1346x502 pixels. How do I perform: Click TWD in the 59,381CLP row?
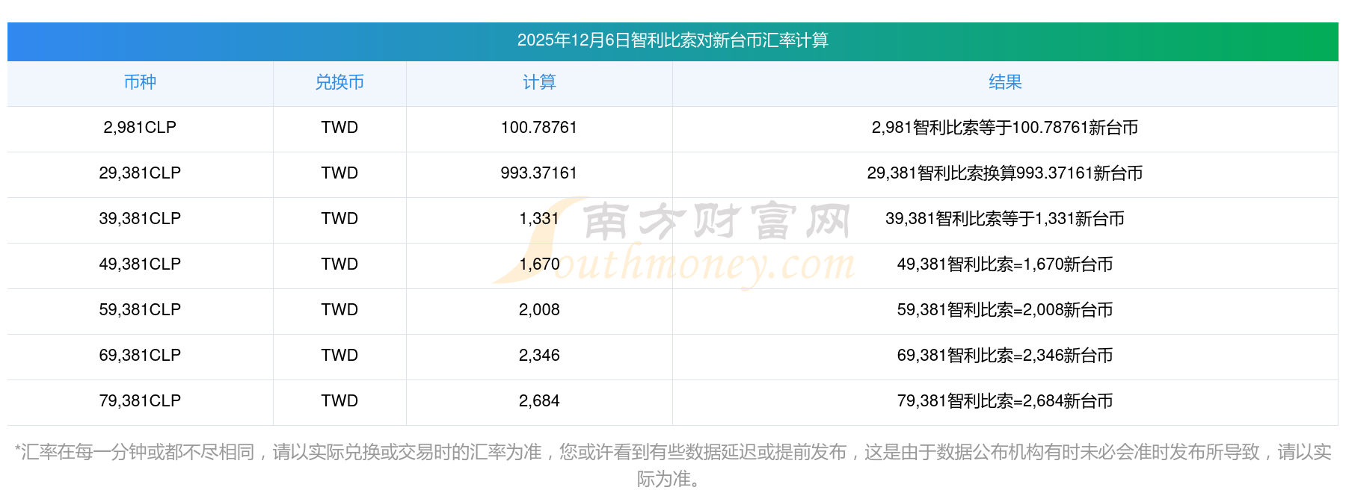coord(339,310)
